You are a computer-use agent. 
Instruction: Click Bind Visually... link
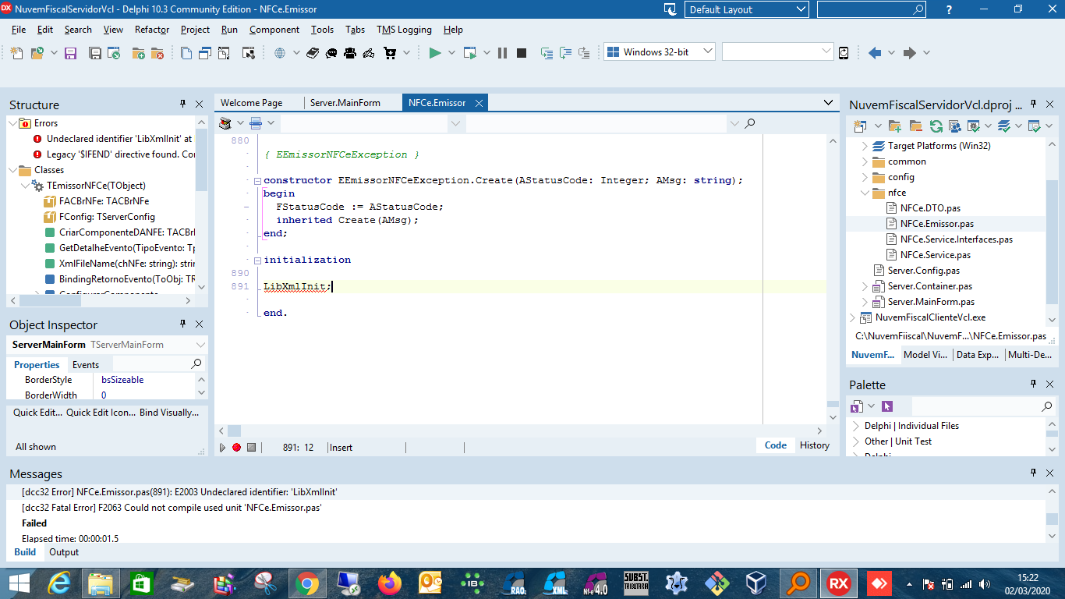tap(170, 413)
